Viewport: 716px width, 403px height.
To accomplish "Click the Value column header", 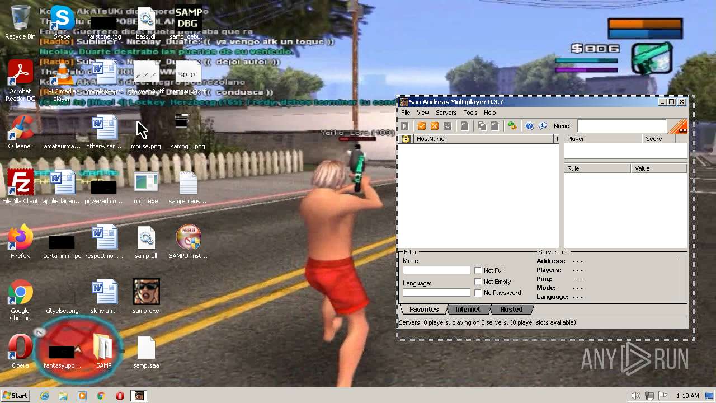I will tap(659, 168).
